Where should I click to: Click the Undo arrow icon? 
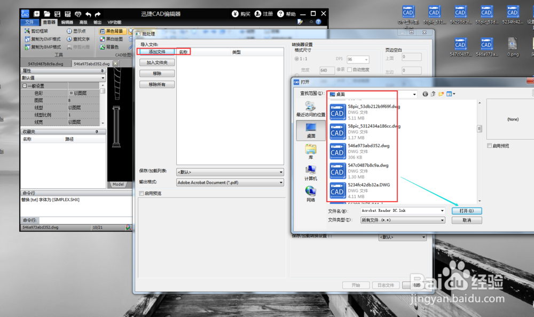click(88, 14)
